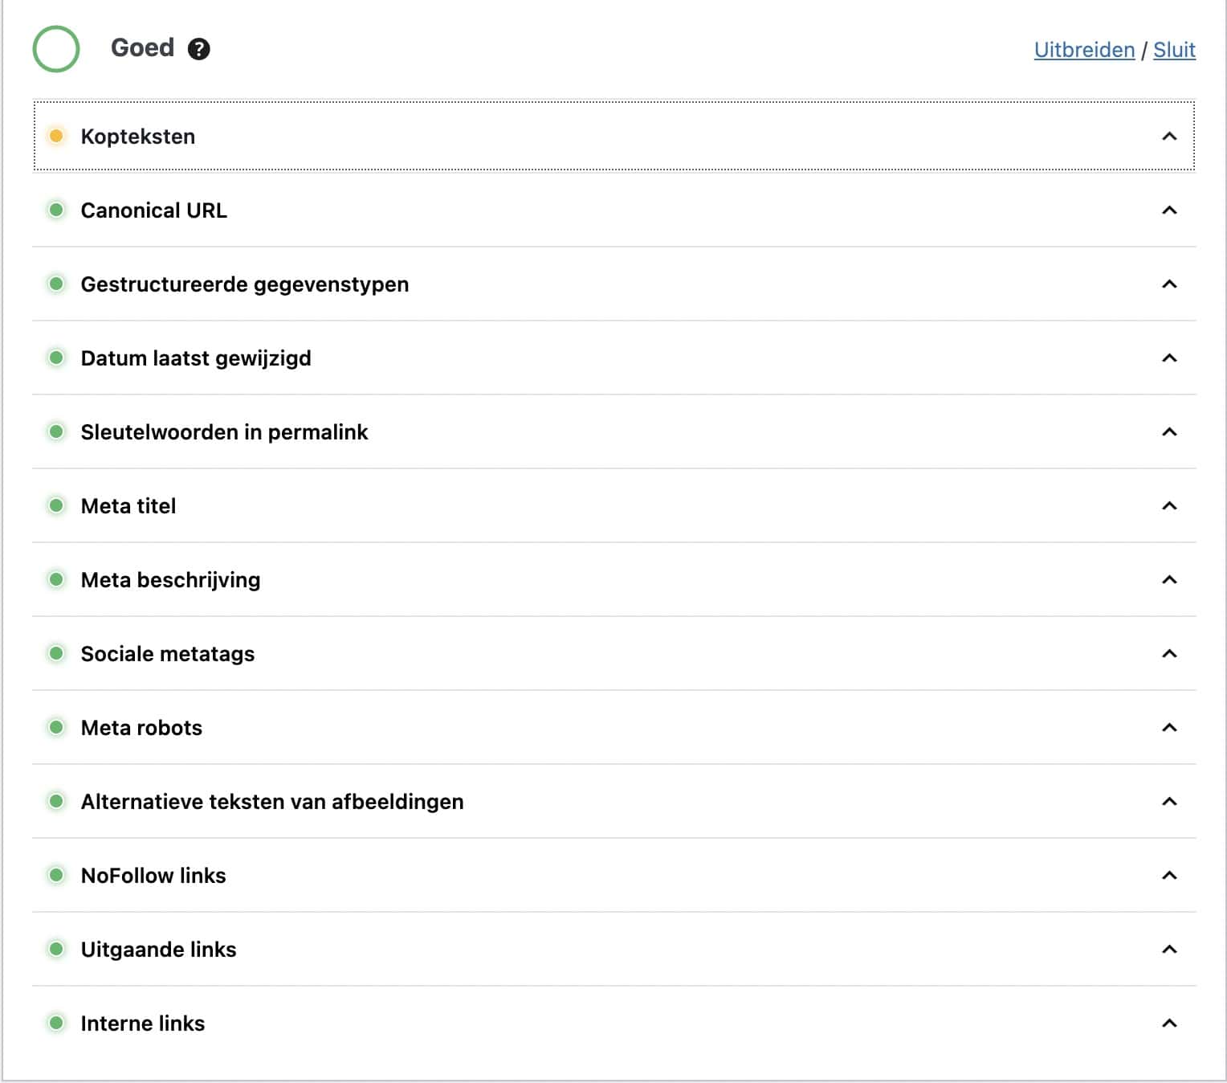Click the orange status dot beside Kopteksten

(56, 136)
